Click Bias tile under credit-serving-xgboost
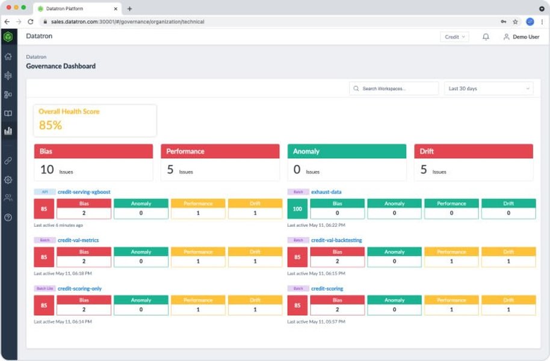This screenshot has height=361, width=550. (x=84, y=209)
